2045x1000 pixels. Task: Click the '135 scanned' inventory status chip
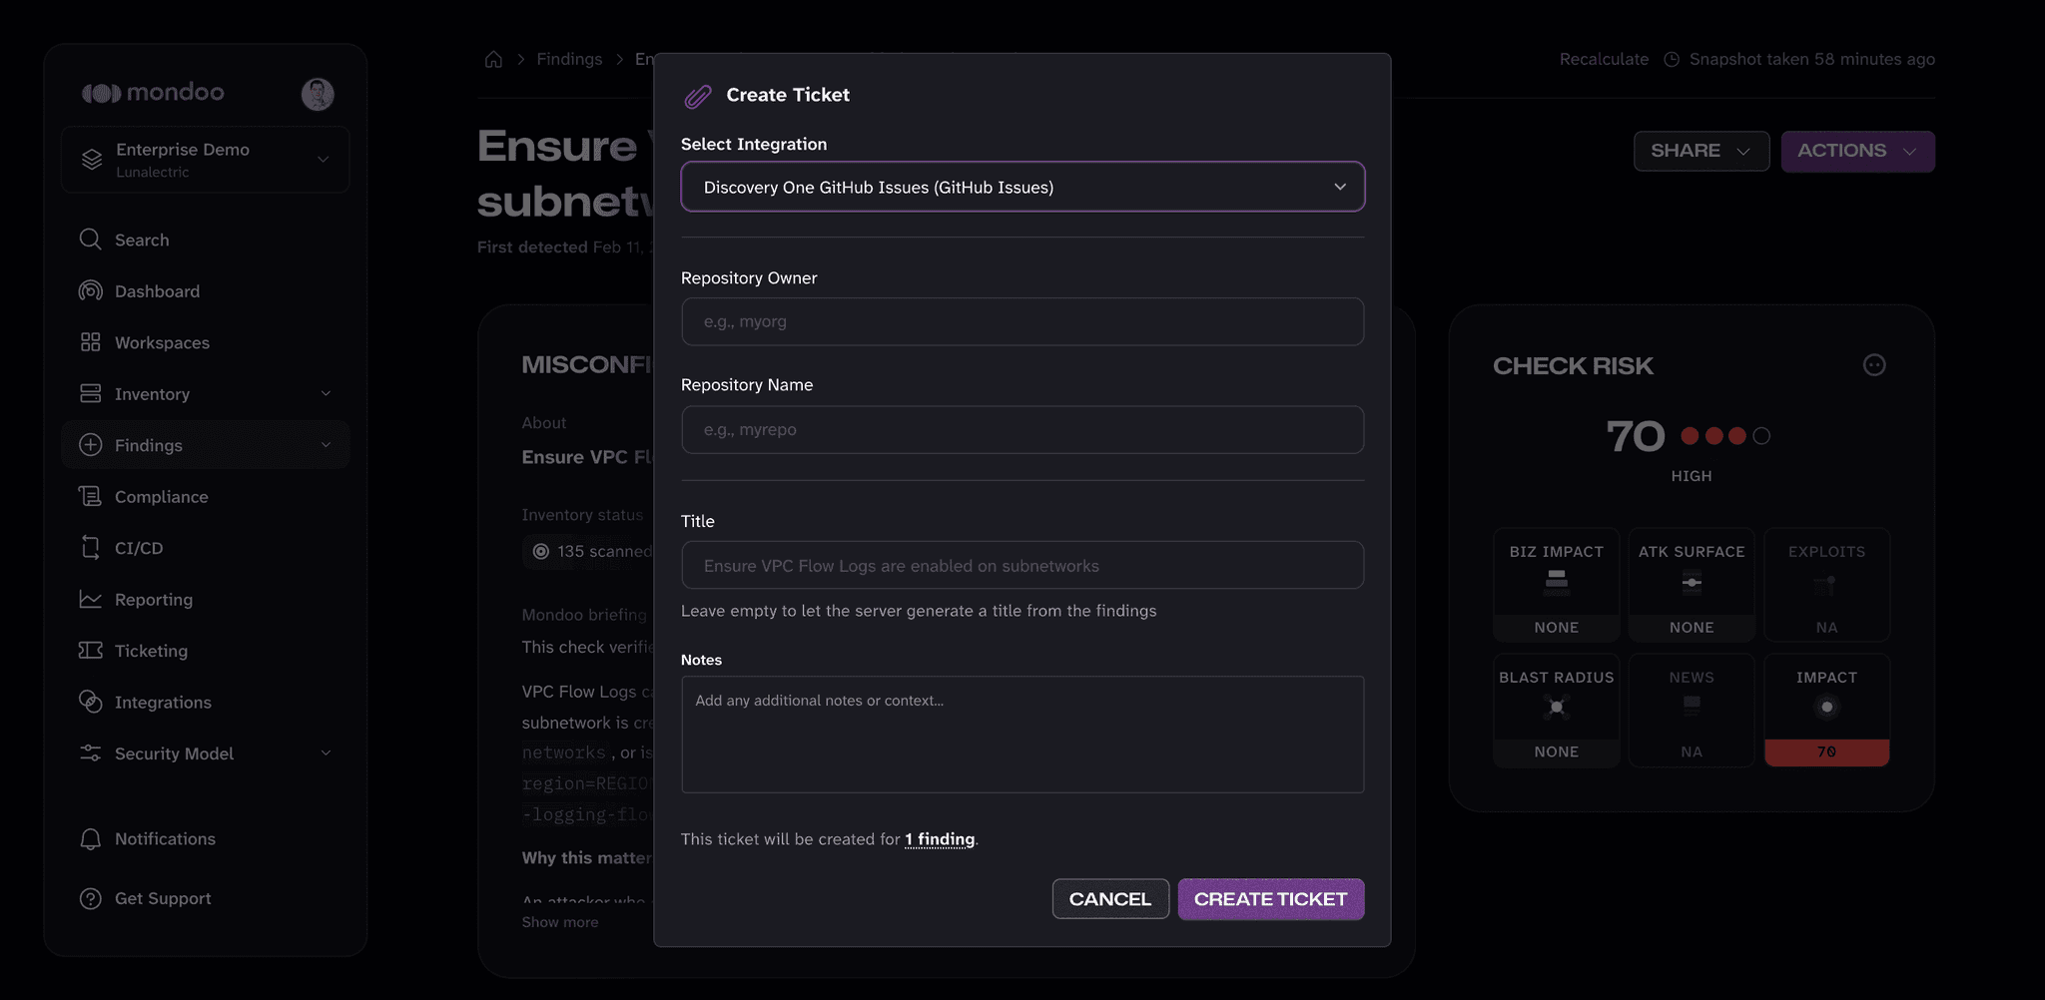(589, 551)
